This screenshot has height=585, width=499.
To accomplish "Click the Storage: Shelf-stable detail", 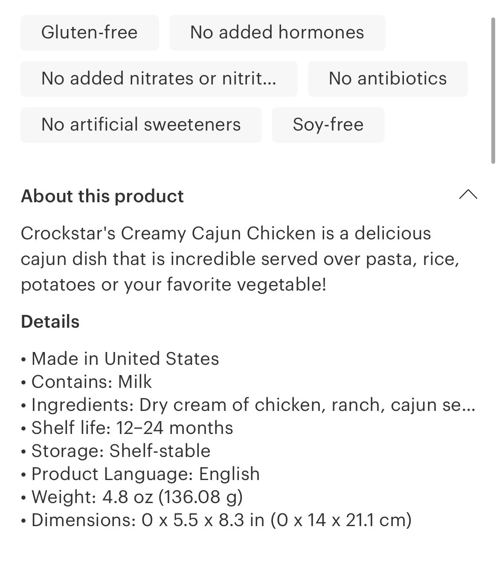I will [x=121, y=451].
